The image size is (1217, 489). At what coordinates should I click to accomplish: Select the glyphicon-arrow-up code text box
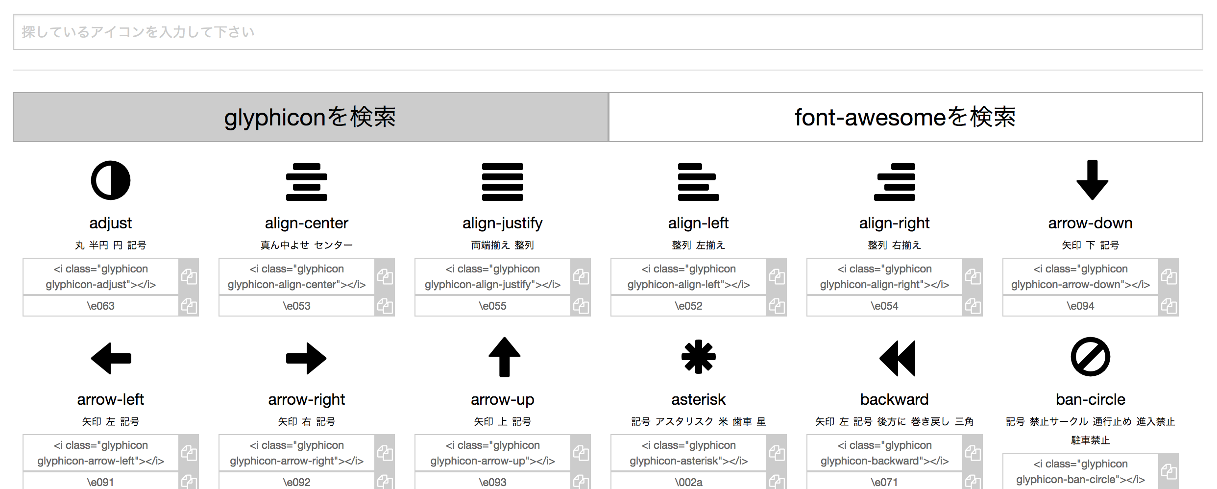pyautogui.click(x=493, y=453)
